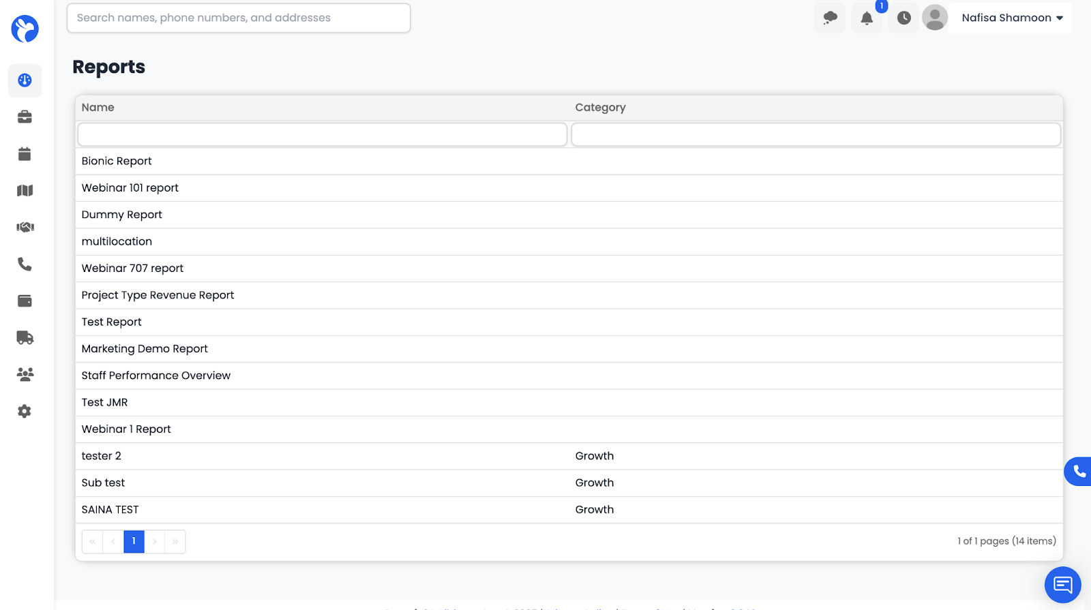Click the map icon in sidebar

pyautogui.click(x=25, y=191)
